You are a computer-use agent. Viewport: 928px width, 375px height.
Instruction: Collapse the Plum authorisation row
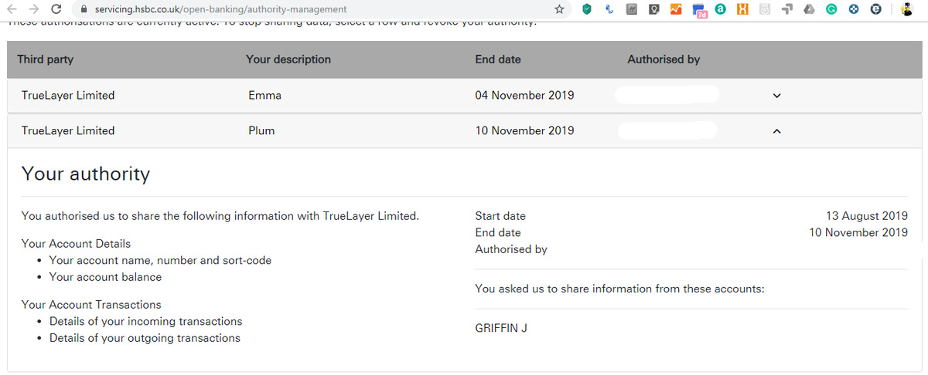click(777, 131)
